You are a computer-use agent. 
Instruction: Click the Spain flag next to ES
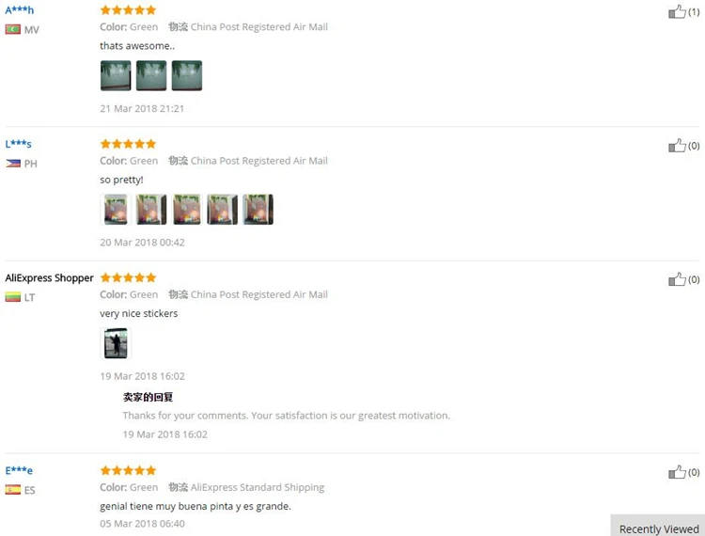[13, 489]
